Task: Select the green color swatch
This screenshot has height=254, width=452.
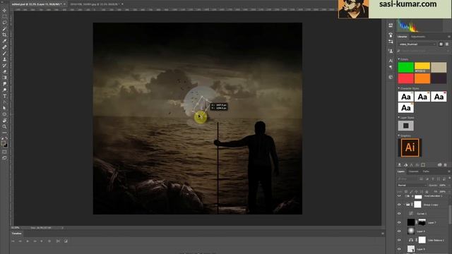Action: (405, 67)
